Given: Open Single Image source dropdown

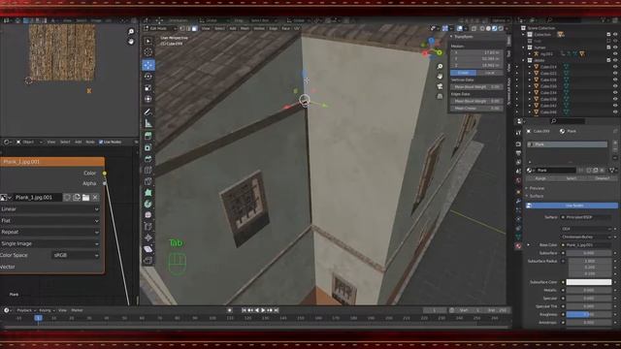Looking at the screenshot, I should pos(49,243).
